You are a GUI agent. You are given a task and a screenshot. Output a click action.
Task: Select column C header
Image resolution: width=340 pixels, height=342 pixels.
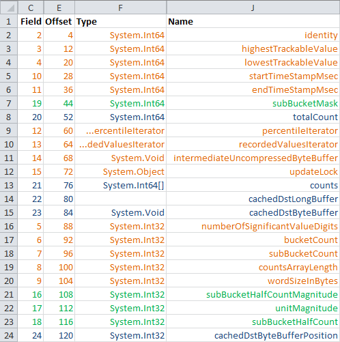pyautogui.click(x=31, y=8)
